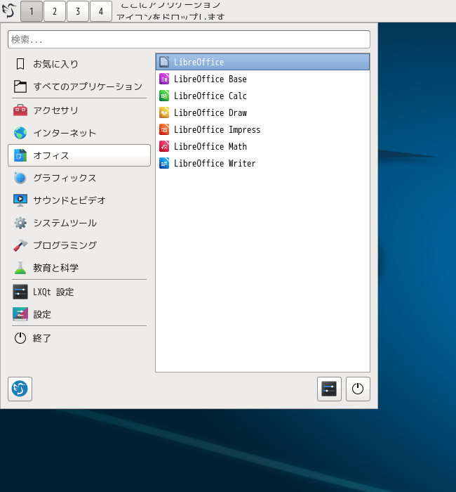Open settings icon button at bottom right

click(x=329, y=389)
